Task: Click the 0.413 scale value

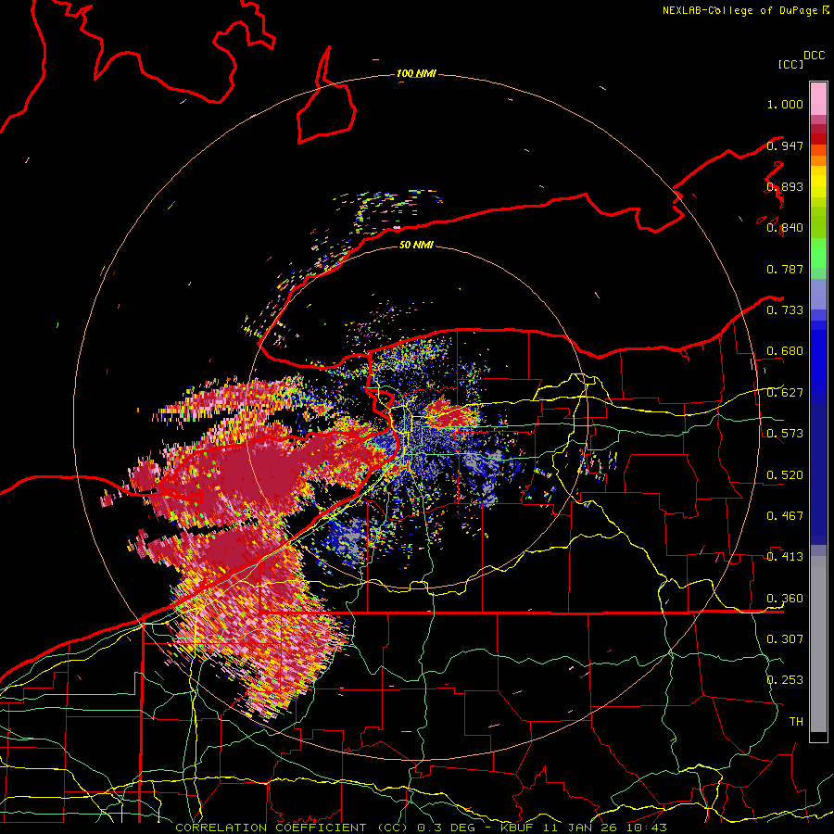Action: pyautogui.click(x=785, y=557)
